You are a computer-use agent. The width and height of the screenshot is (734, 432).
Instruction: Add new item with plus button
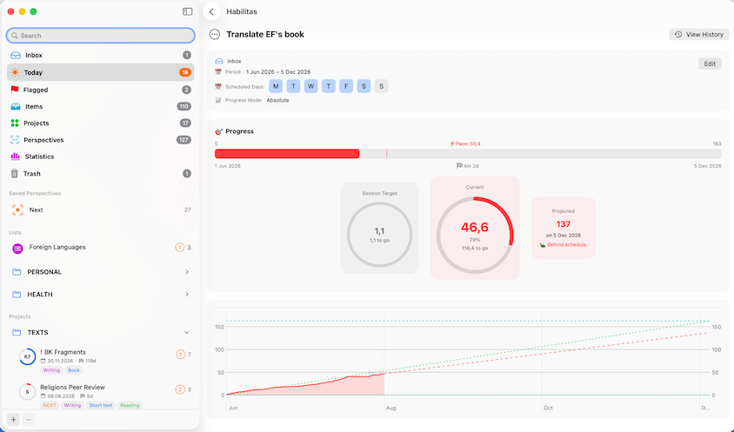[x=13, y=419]
